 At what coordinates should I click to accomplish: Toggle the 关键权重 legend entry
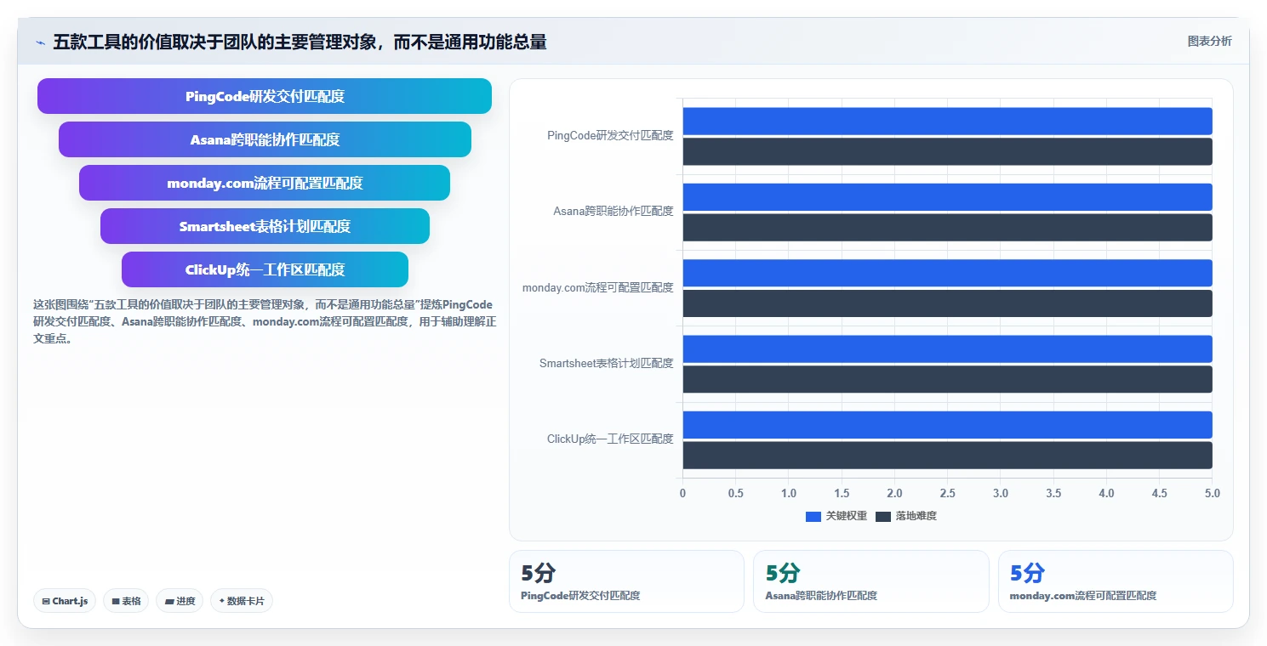point(836,516)
